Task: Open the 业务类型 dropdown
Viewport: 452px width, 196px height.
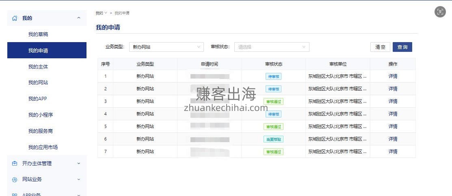Action: tap(167, 47)
